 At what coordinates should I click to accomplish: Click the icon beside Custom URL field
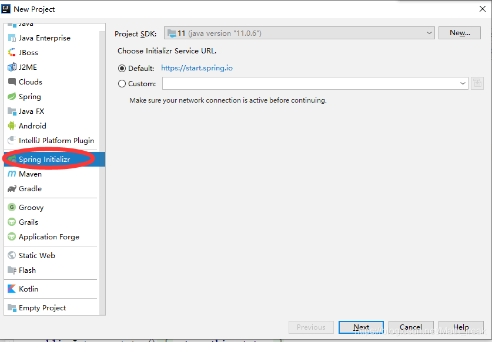[x=477, y=83]
